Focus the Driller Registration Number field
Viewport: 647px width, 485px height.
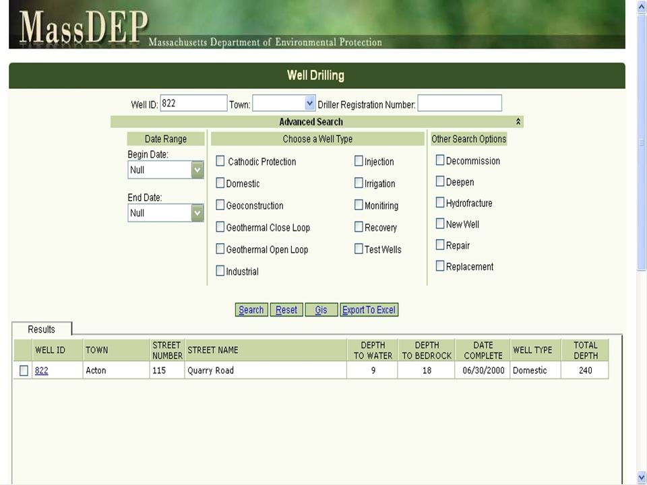460,103
